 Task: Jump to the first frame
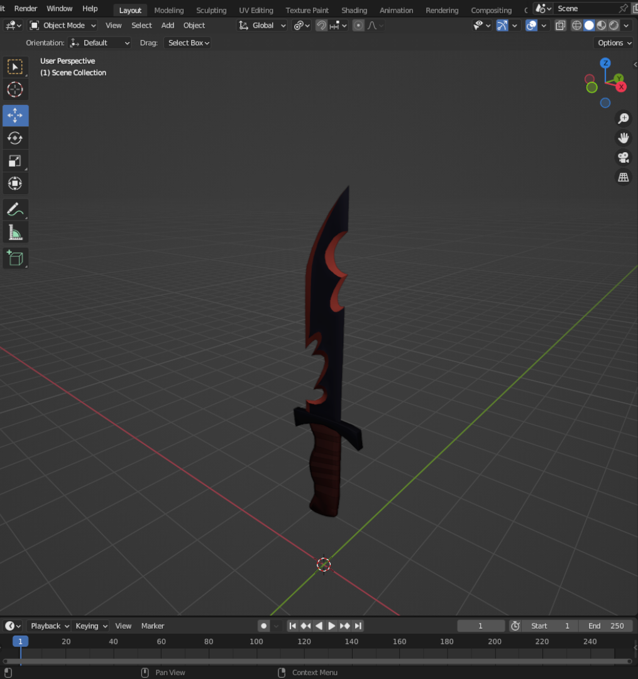pyautogui.click(x=292, y=626)
